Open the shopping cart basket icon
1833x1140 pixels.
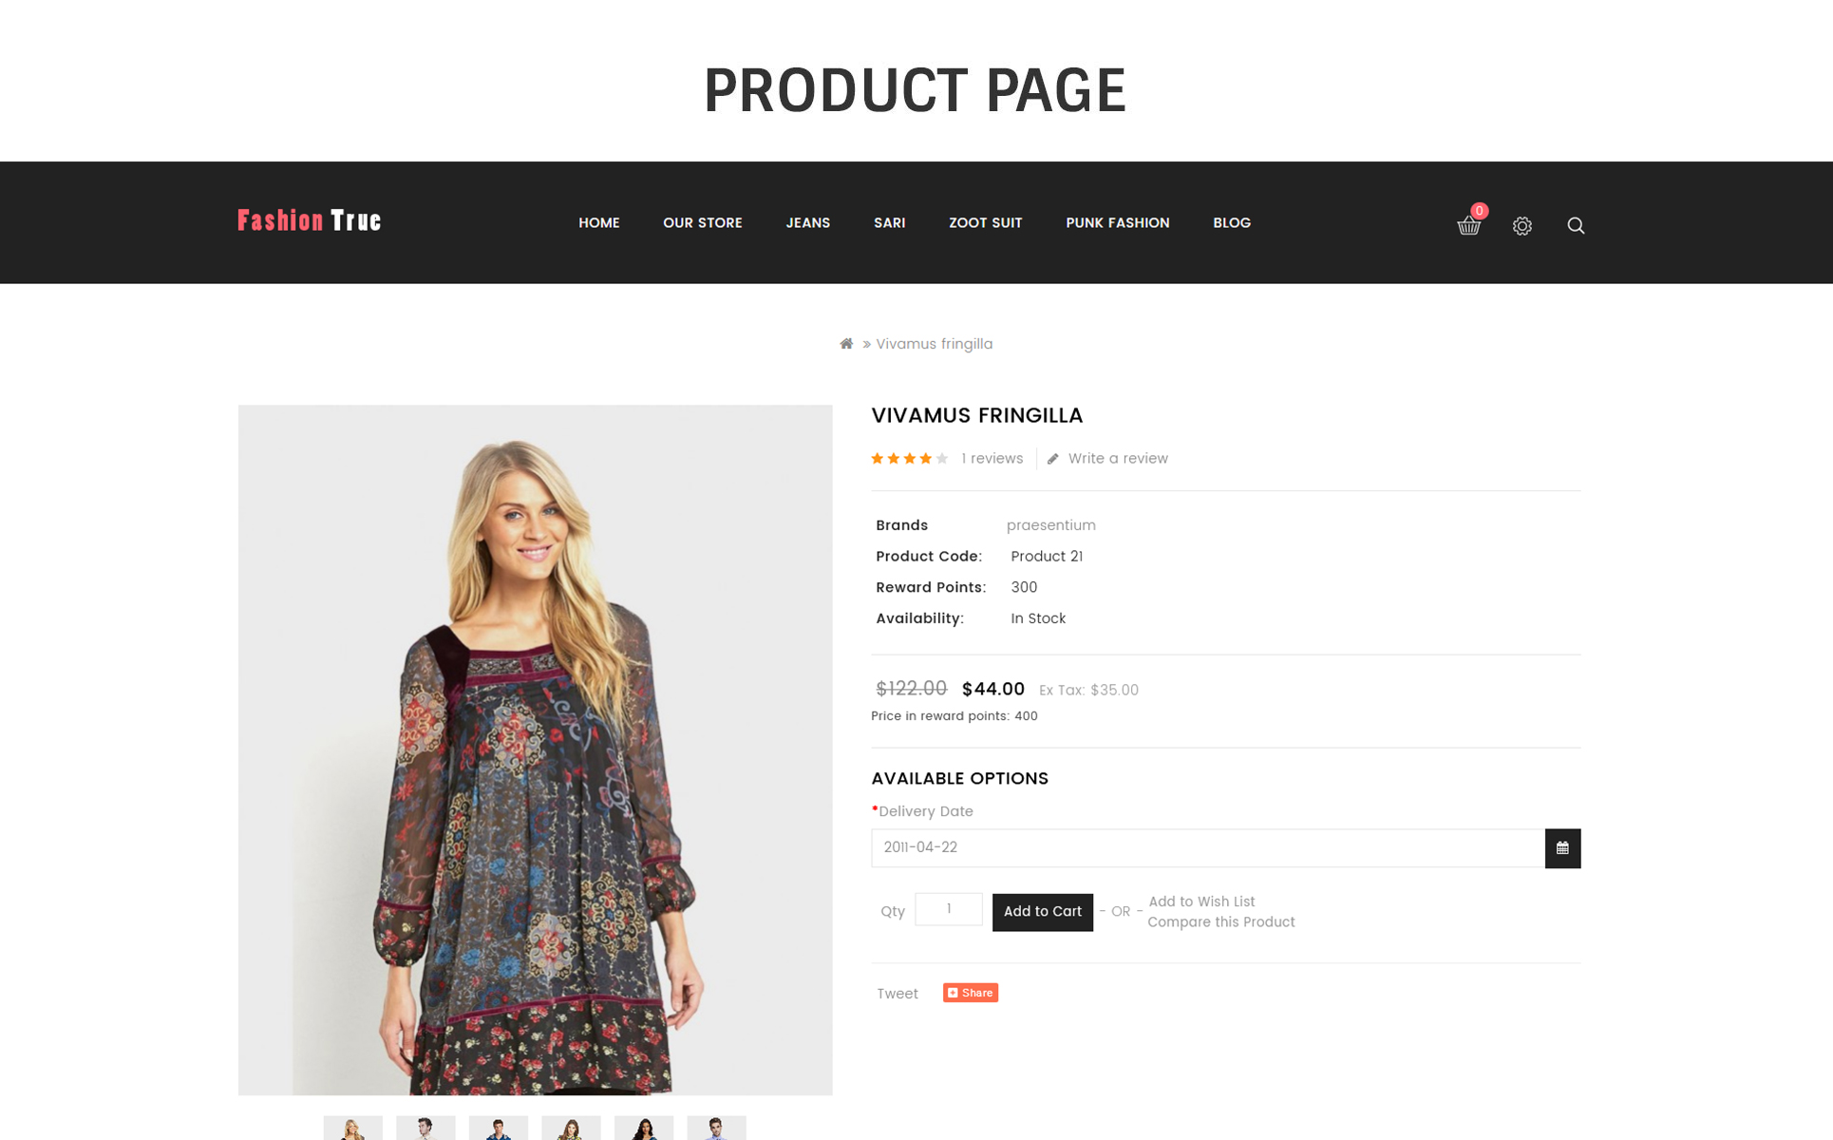pos(1468,225)
